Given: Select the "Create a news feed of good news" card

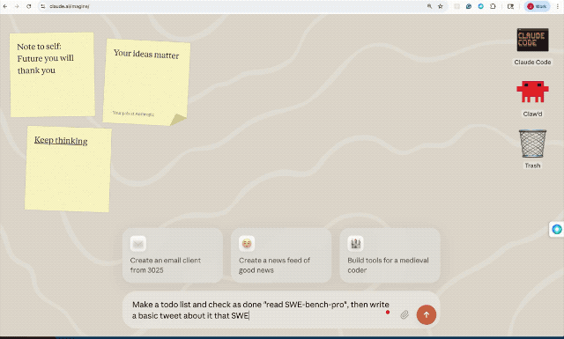Looking at the screenshot, I should (281, 255).
